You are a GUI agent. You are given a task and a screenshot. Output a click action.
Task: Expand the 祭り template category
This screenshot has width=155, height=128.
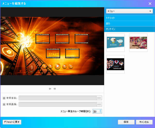(129, 24)
